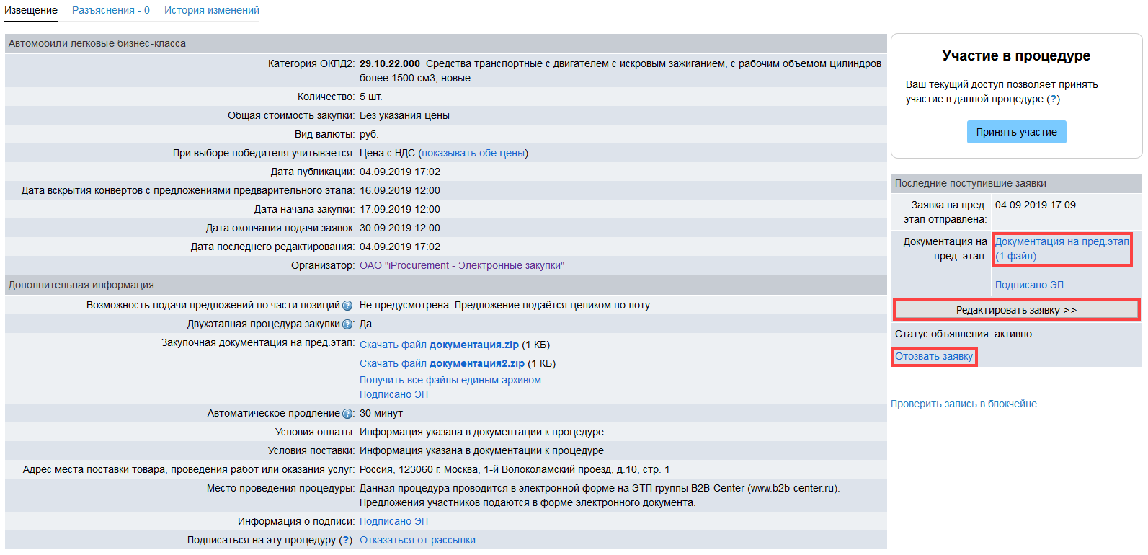The image size is (1148, 555).
Task: Switch to the Извещение tab
Action: 31,11
